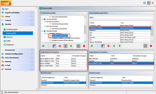Screen dimensions: 156x94
Task: Open the Start home item
Action: [x=5, y=9]
